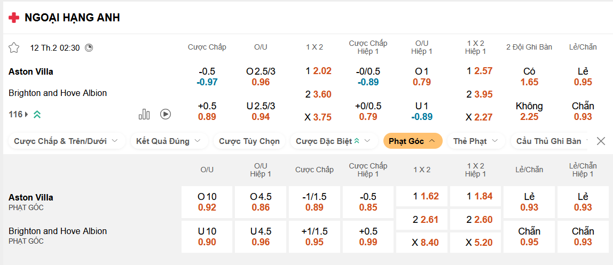The height and width of the screenshot is (265, 613).
Task: Click the live stream play icon
Action: pos(166,114)
